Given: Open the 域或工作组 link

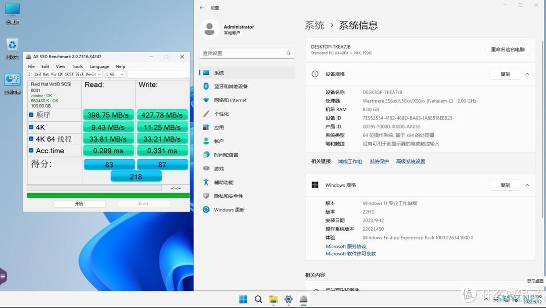Looking at the screenshot, I should point(350,161).
